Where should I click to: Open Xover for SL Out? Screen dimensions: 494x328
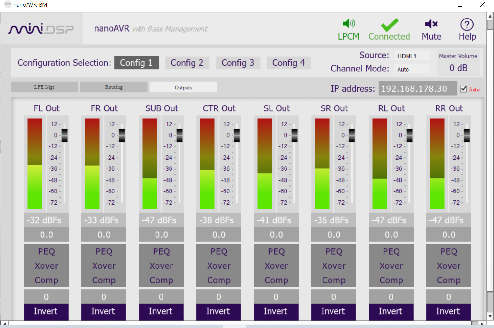click(276, 266)
